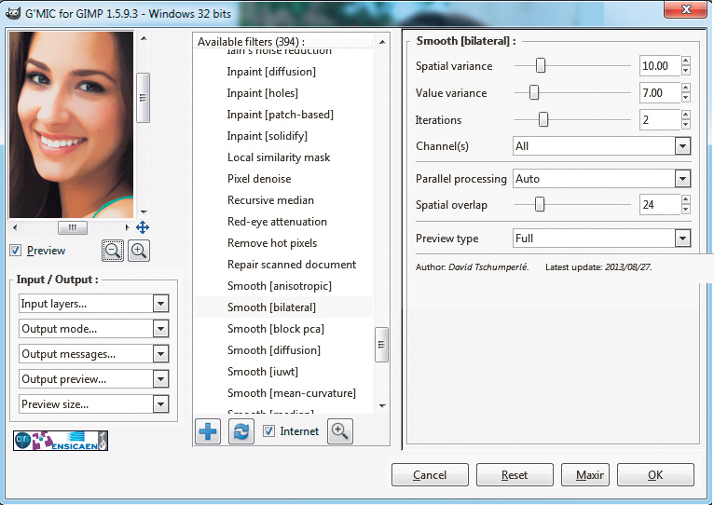Viewport: 714px width, 505px height.
Task: Click the refresh filters update icon
Action: click(x=240, y=431)
